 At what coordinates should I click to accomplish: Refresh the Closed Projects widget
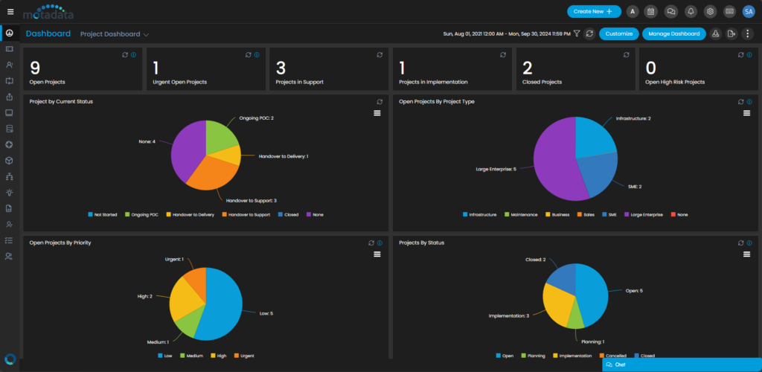click(x=627, y=55)
